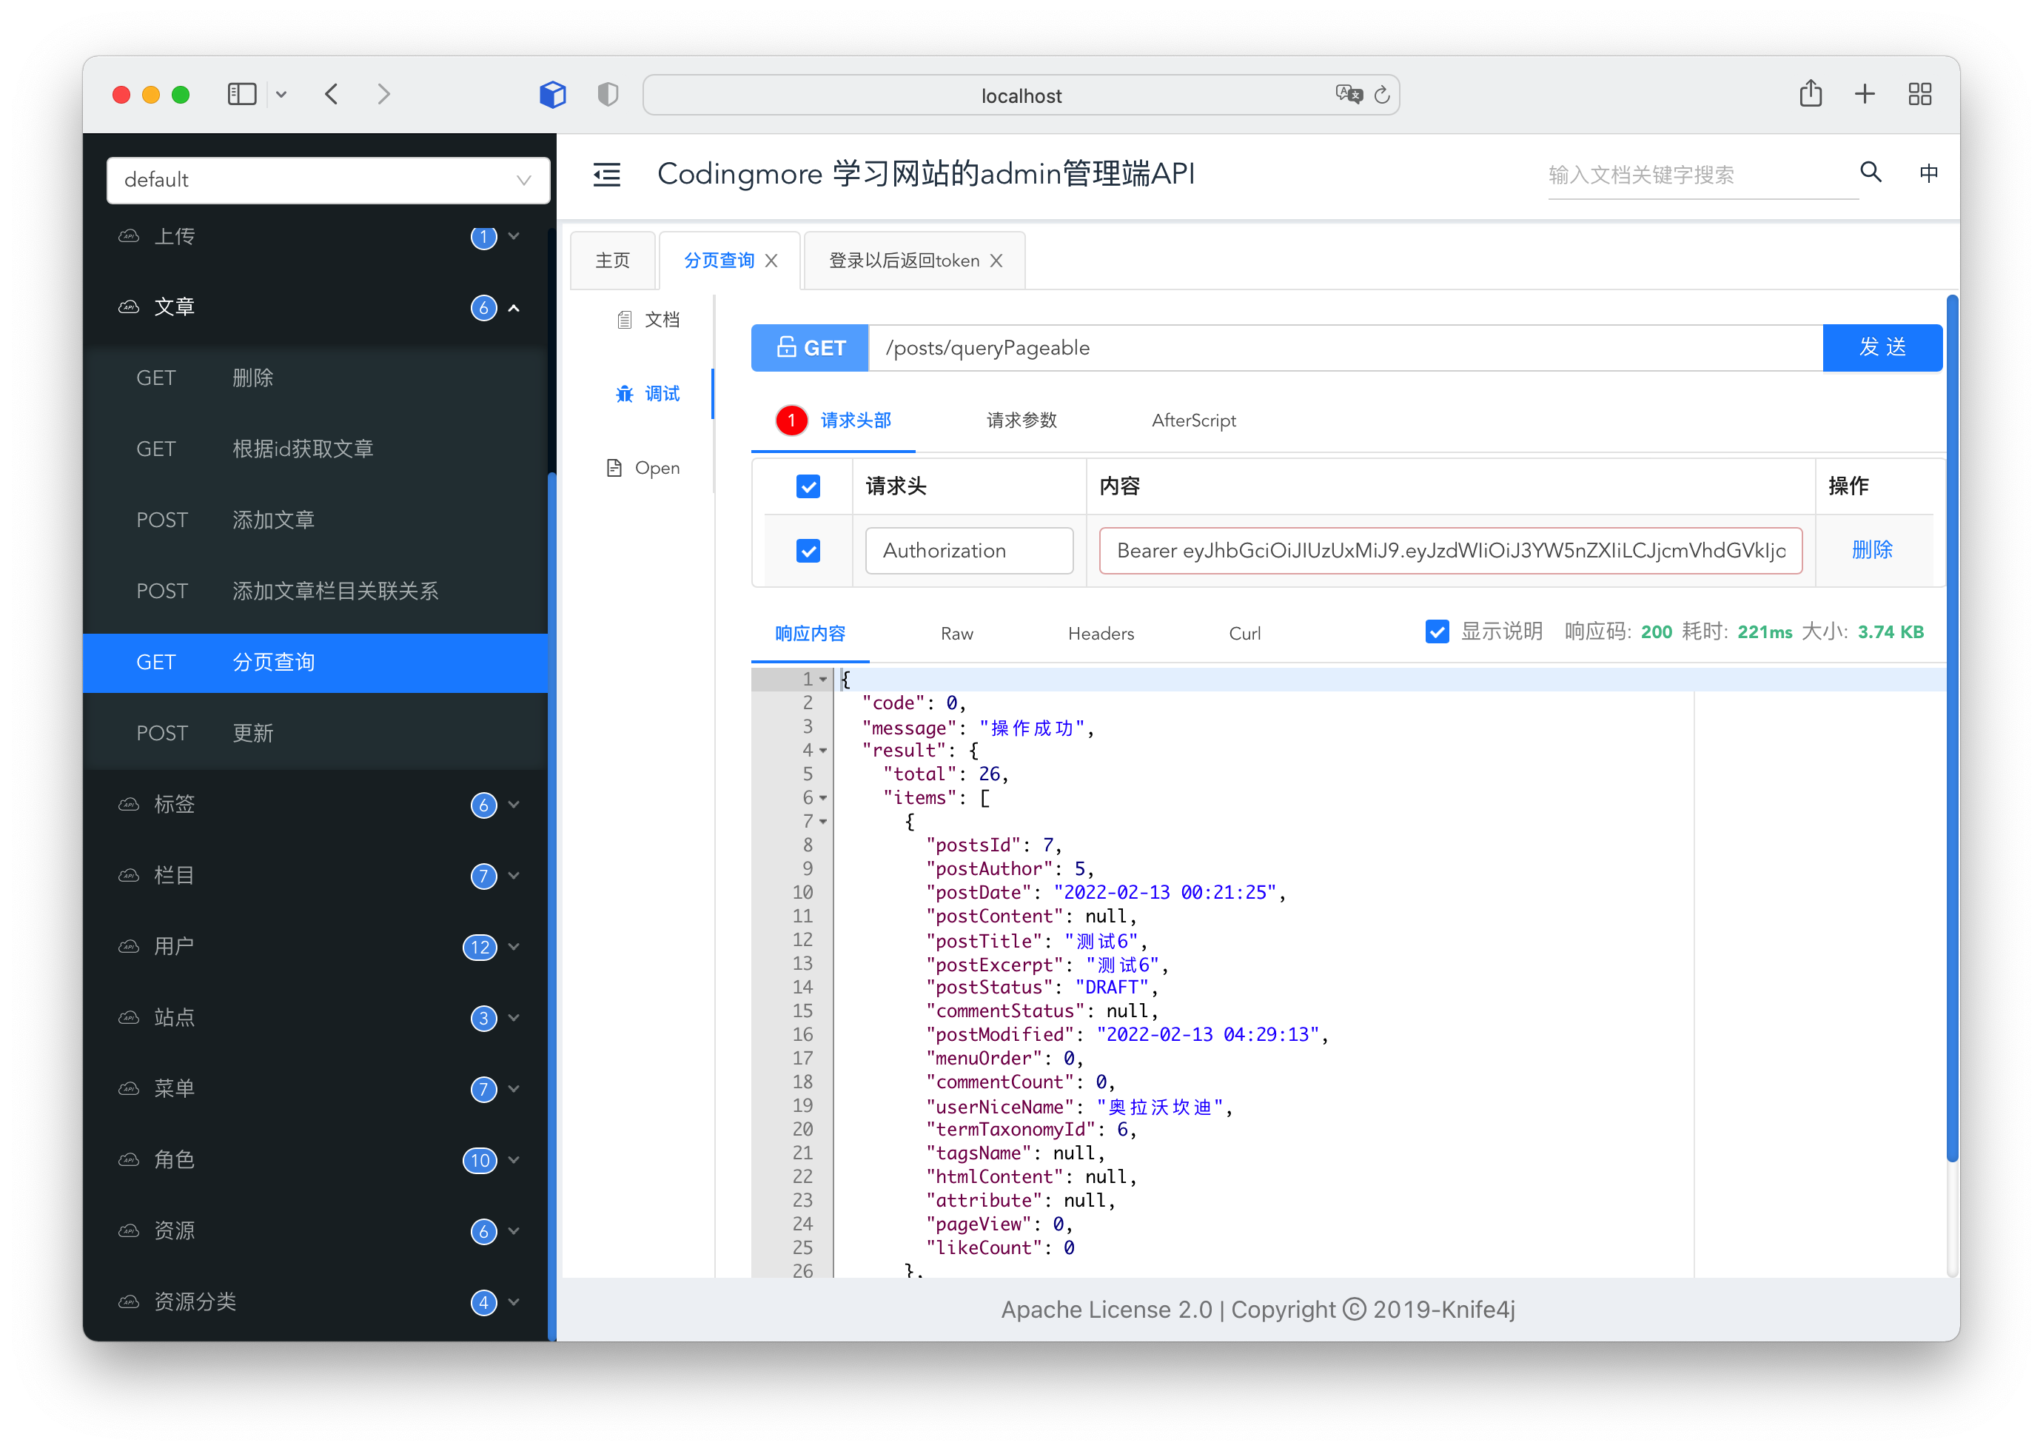Toggle the Safari sidebar button
This screenshot has width=2043, height=1451.
pos(241,95)
